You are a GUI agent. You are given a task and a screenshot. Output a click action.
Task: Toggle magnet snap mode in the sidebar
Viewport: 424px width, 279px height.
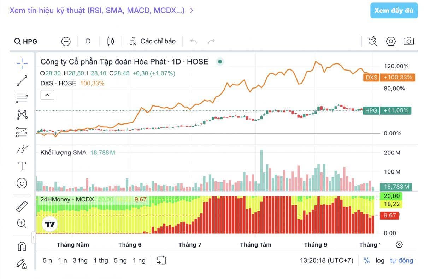[x=22, y=247]
